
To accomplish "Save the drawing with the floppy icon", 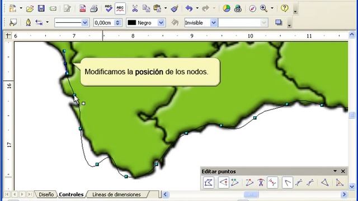I will [x=41, y=8].
